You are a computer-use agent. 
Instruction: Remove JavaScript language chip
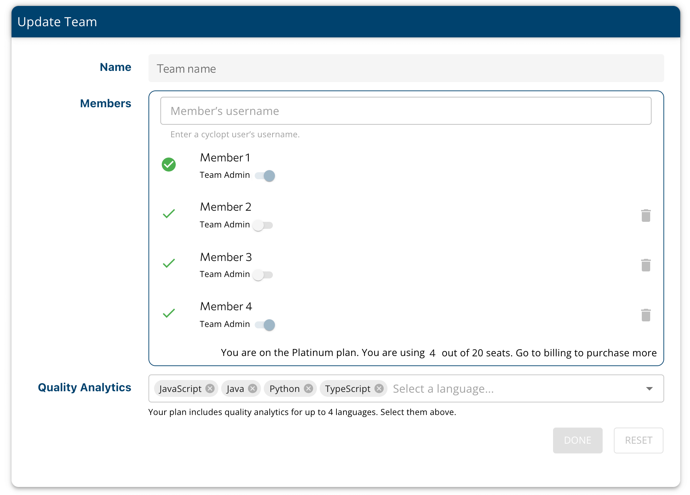pos(210,388)
